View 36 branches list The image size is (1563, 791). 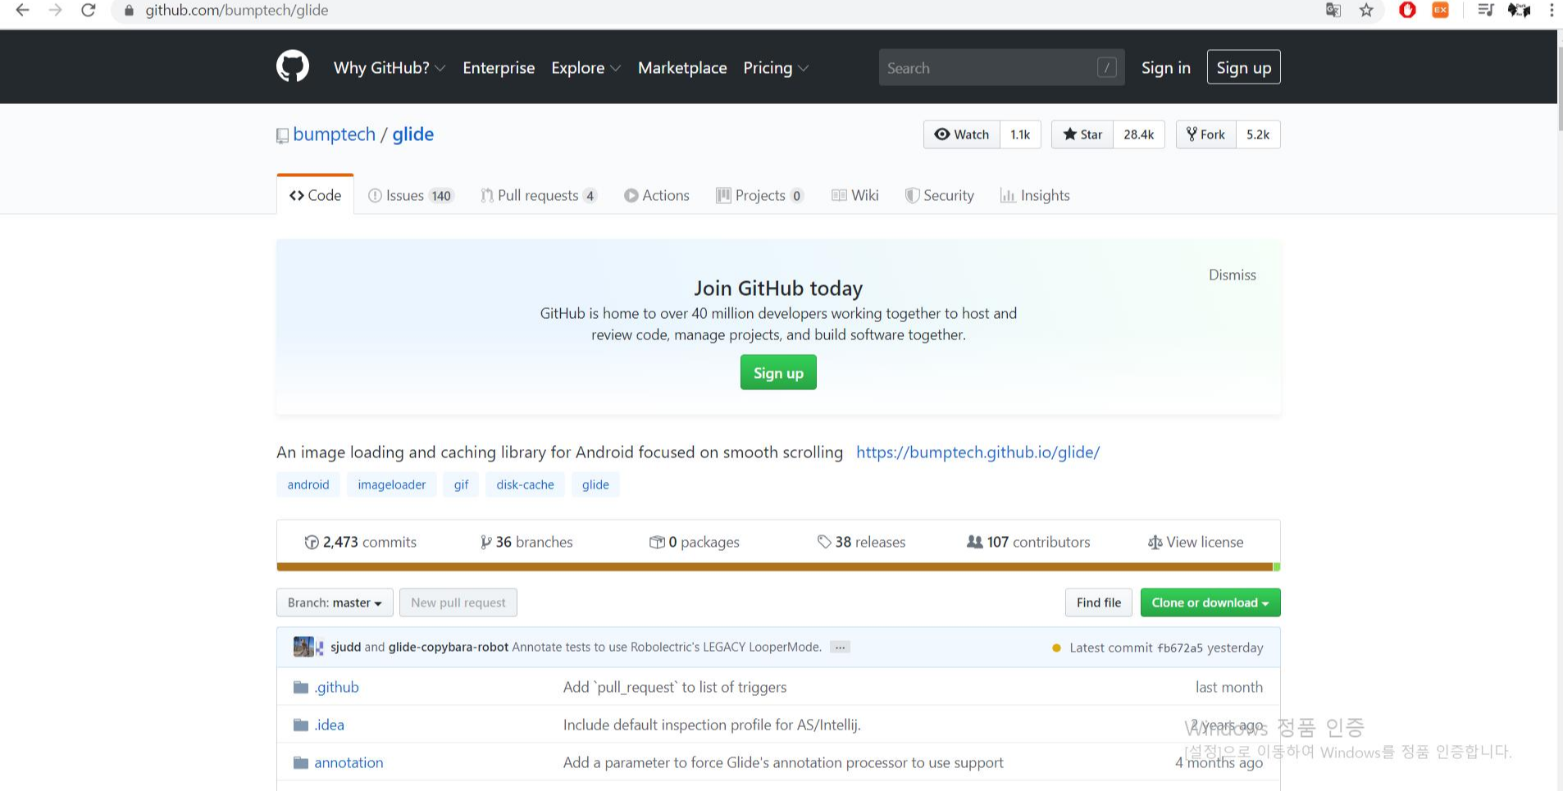(526, 542)
